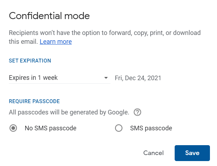Open the Learn more link
This screenshot has width=217, height=166.
pos(56,42)
